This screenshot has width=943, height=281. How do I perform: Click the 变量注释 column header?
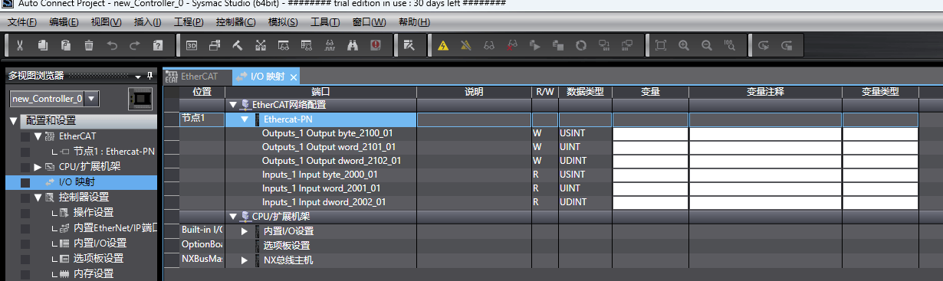pyautogui.click(x=765, y=92)
